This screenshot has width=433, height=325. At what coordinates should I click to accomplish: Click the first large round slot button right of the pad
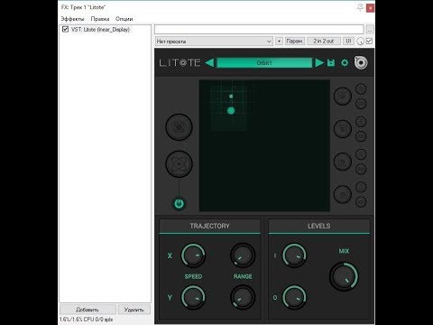tap(343, 96)
